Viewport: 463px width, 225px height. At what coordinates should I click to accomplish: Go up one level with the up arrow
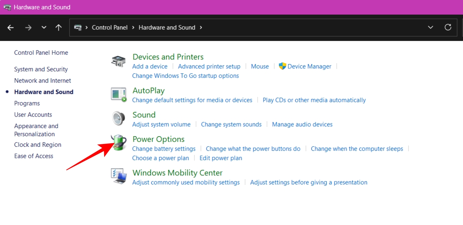click(x=59, y=27)
